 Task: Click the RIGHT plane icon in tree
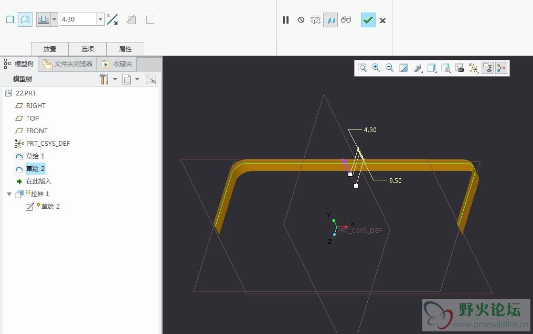19,106
